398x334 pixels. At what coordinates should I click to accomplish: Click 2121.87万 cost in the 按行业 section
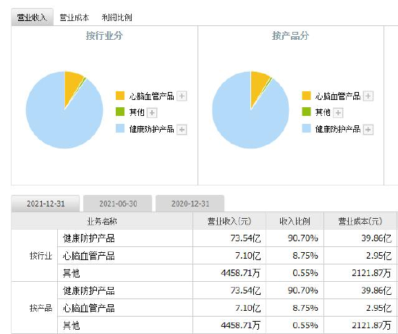click(372, 273)
